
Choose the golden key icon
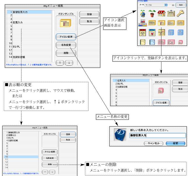(181, 14)
